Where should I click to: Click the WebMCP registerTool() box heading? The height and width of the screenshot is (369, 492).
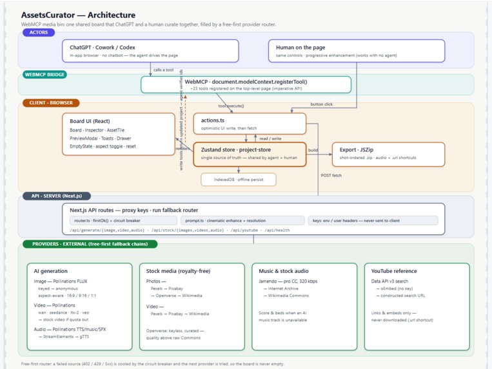(x=246, y=82)
